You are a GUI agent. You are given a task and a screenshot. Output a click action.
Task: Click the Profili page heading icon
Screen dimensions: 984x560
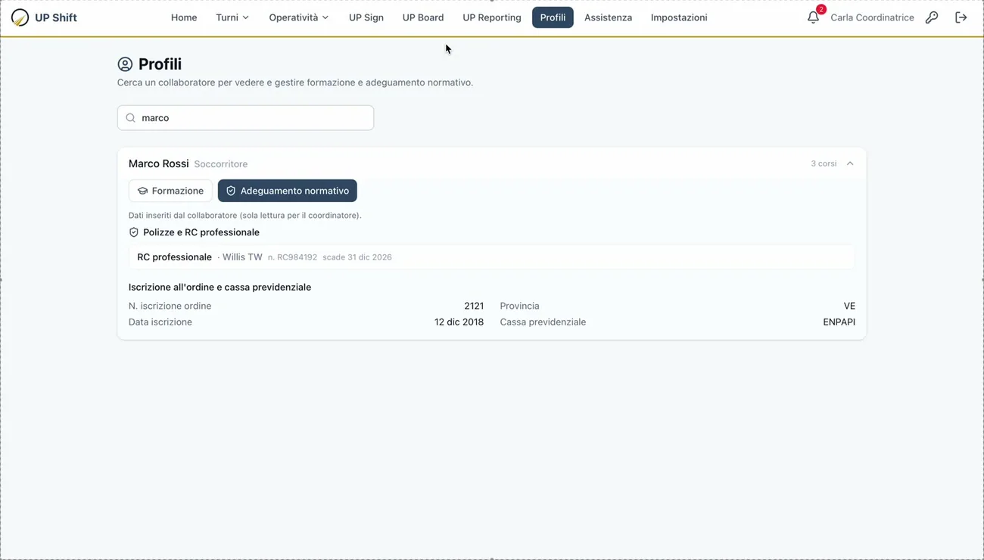click(x=125, y=64)
